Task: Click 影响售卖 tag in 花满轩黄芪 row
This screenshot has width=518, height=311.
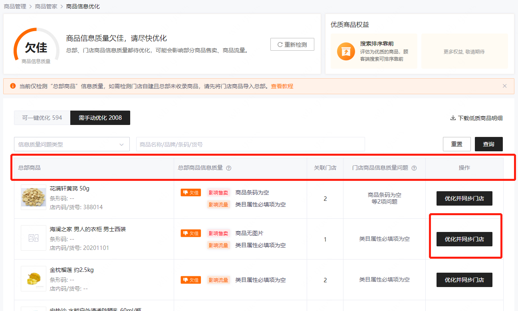Action: [218, 192]
